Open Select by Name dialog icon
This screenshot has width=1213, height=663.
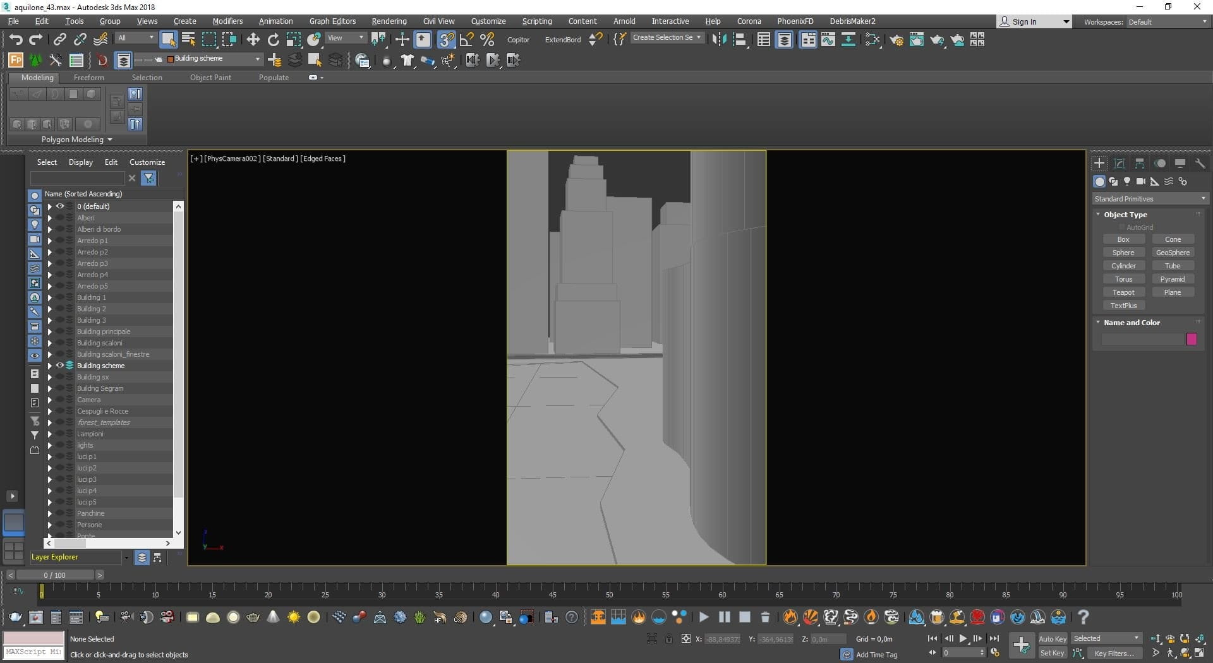click(x=188, y=40)
